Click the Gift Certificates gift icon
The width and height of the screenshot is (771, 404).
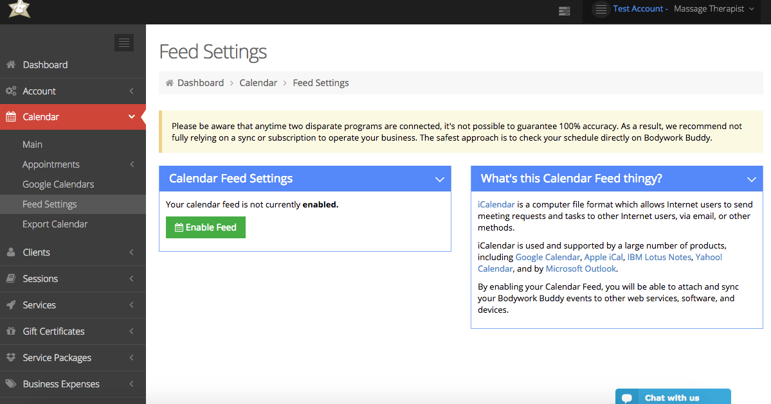[x=10, y=331]
